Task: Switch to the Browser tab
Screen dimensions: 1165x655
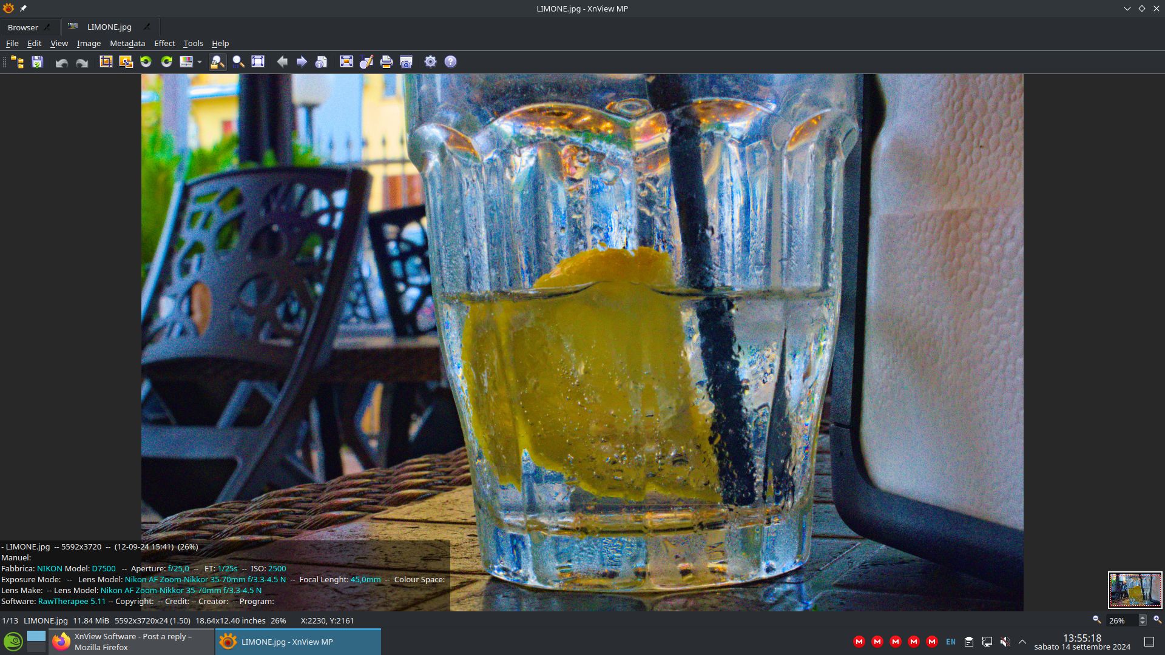Action: 23,27
